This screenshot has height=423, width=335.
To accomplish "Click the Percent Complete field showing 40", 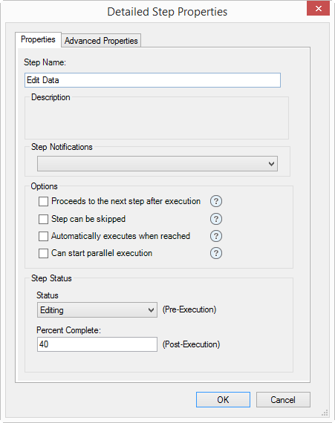I will pyautogui.click(x=97, y=344).
